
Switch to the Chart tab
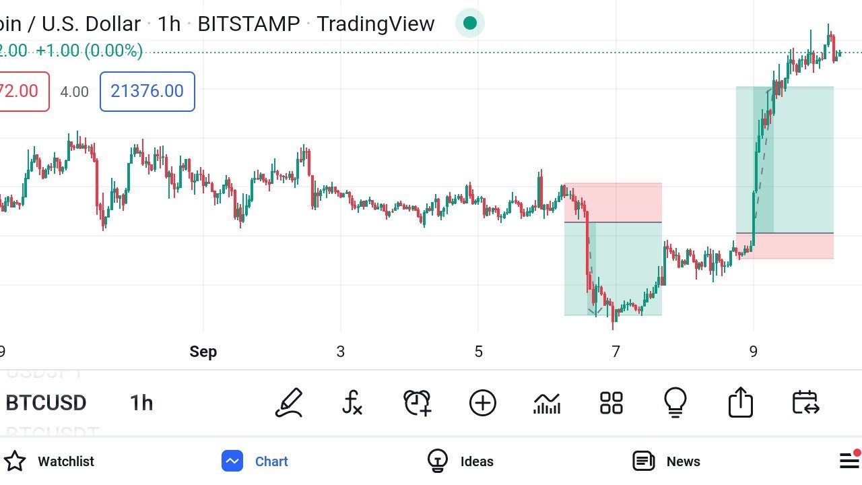coord(255,461)
